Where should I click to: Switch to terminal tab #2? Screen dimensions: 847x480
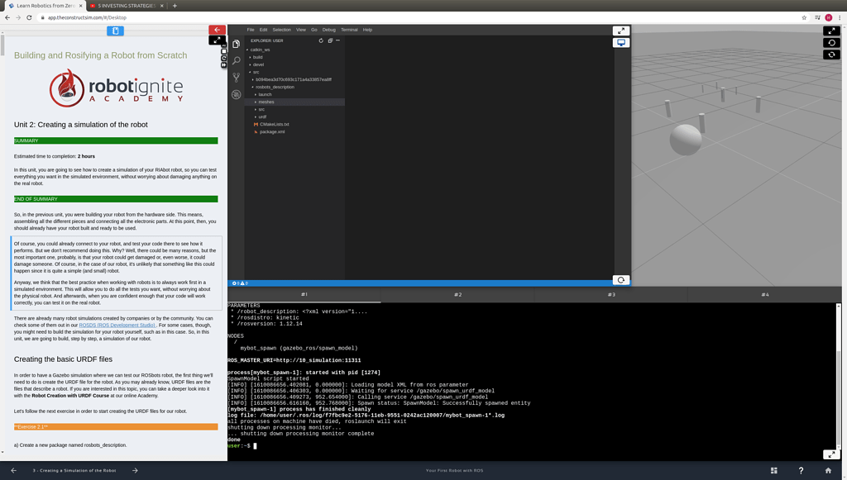tap(457, 294)
